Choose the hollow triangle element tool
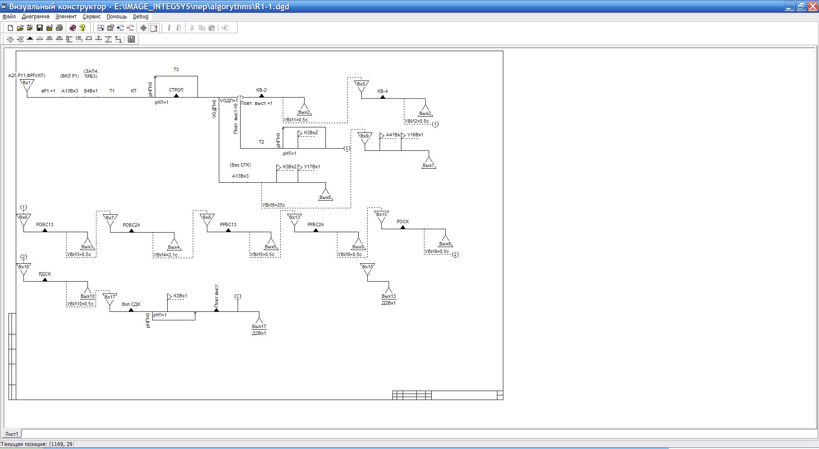Screen dimensions: 819x449 [x=40, y=39]
